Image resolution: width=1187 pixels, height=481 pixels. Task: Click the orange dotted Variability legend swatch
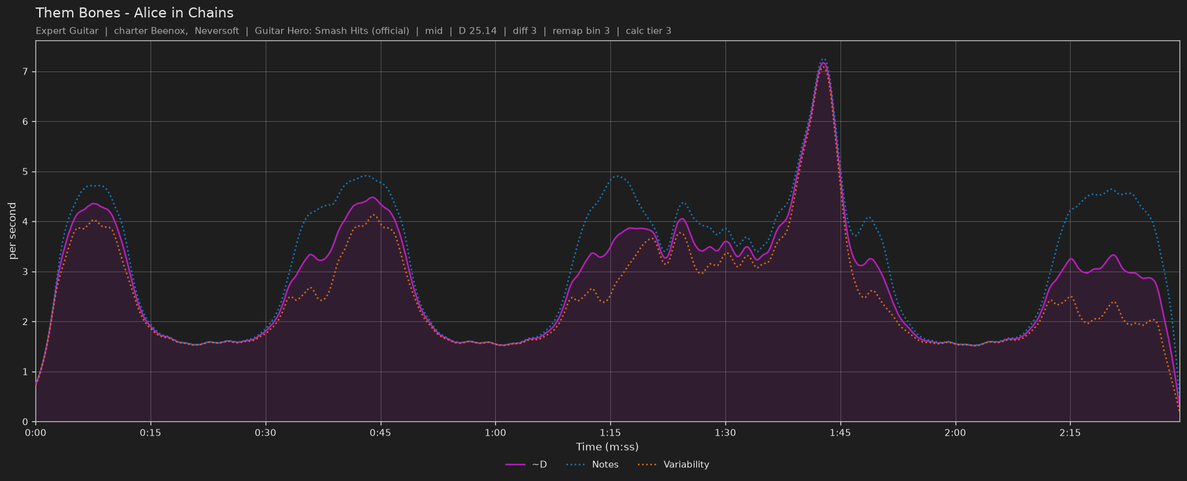[648, 465]
